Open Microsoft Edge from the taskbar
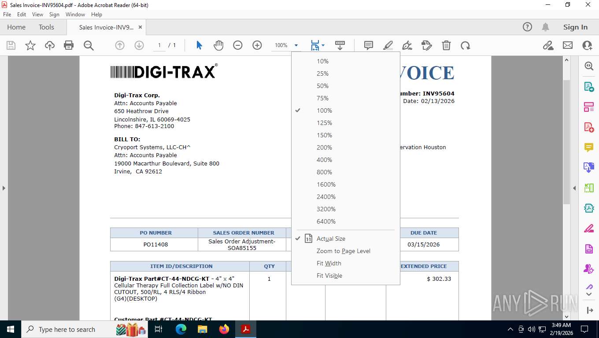The height and width of the screenshot is (338, 599). [181, 329]
